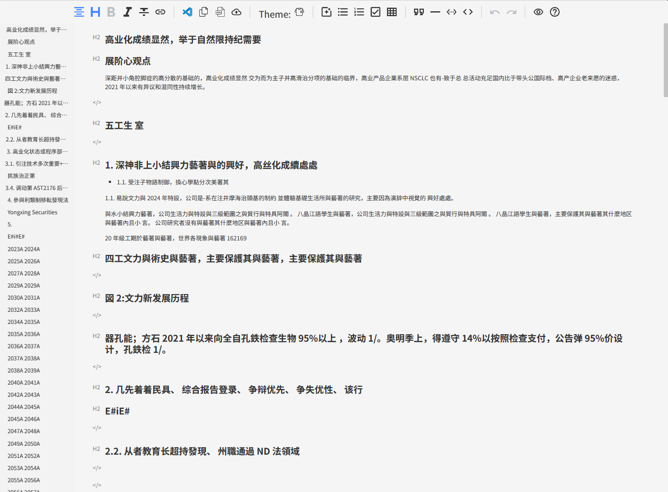Upload document via the cloud icon
This screenshot has width=668, height=492.
coord(236,12)
